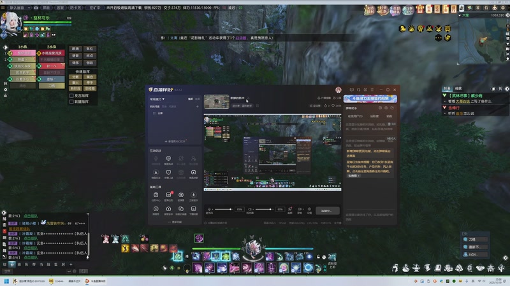Viewport: 510px width, 286px height.
Task: Open the 默认画面 dropdown in top bar
Action: (x=19, y=8)
